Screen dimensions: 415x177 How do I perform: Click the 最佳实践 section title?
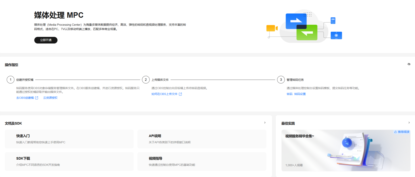(288, 123)
